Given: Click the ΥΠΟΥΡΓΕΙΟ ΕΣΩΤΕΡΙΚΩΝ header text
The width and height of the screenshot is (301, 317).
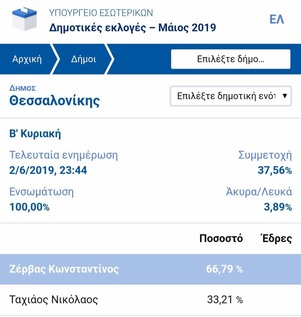Looking at the screenshot, I should 101,13.
